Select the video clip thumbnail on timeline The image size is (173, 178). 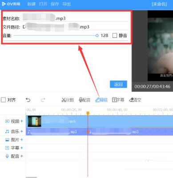point(34,121)
